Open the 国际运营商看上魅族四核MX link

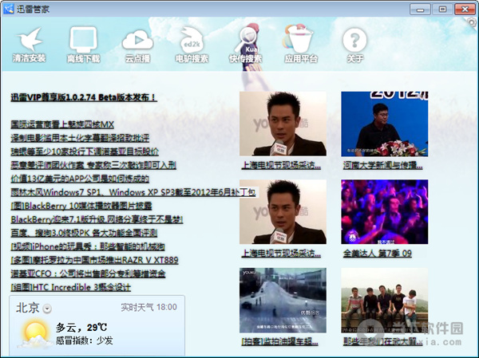62,124
